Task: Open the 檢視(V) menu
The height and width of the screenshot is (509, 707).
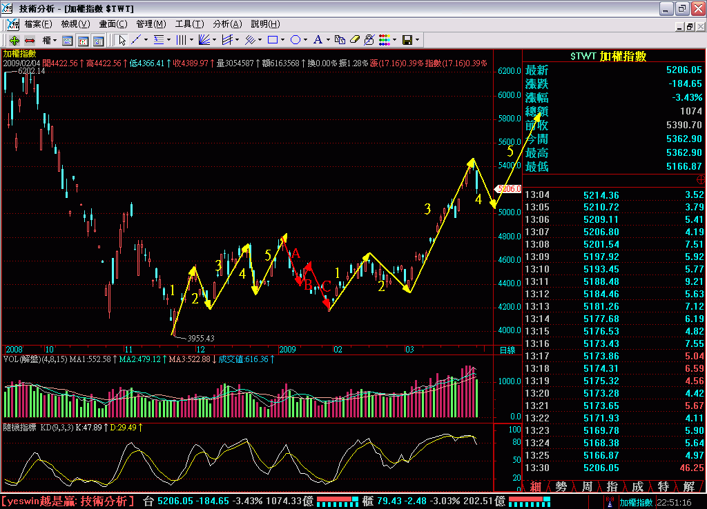Action: pos(76,24)
